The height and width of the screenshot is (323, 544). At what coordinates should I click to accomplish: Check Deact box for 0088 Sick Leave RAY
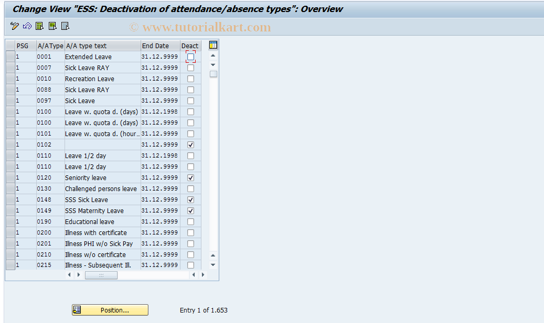(190, 90)
